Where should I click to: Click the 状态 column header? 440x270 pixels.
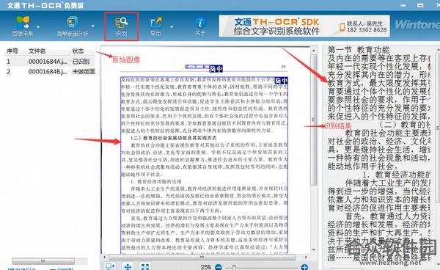(78, 51)
